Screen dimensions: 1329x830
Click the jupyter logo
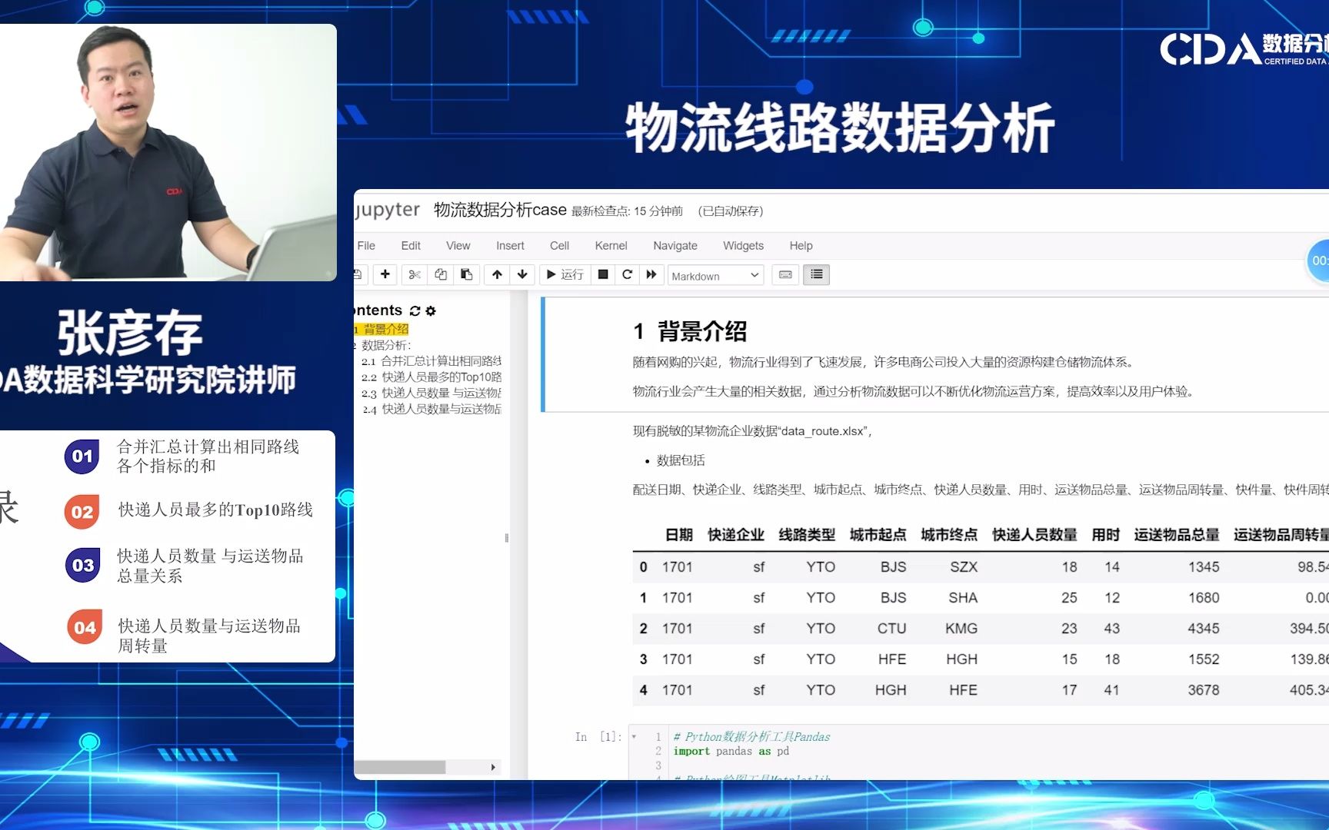387,210
